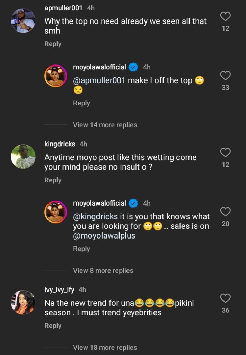Screen dimensions: 246x355
Task: Reply to ivy_ivy_ify's comment
Action: point(53,326)
